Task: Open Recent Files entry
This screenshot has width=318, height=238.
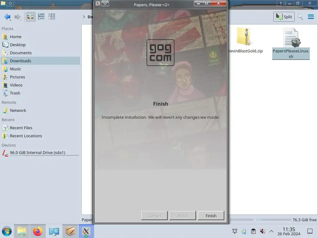Action: click(40, 128)
